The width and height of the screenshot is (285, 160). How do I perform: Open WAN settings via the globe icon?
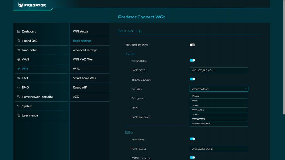[18, 59]
